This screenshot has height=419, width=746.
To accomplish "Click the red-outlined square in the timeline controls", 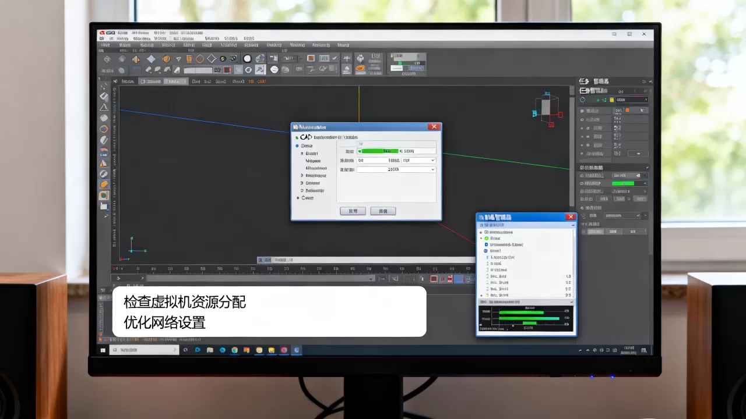I will coord(433,279).
